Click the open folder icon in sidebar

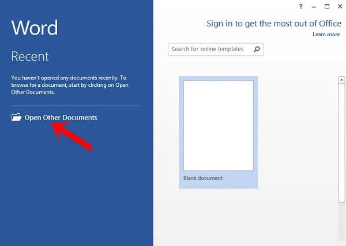pos(16,118)
